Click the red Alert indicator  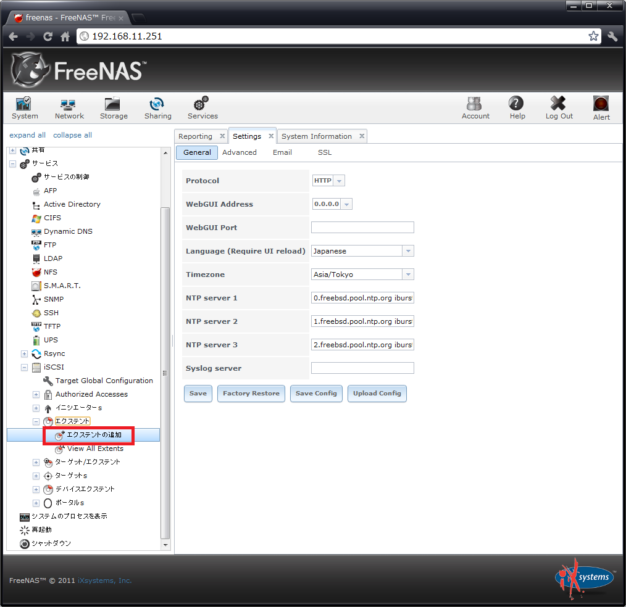pyautogui.click(x=601, y=108)
